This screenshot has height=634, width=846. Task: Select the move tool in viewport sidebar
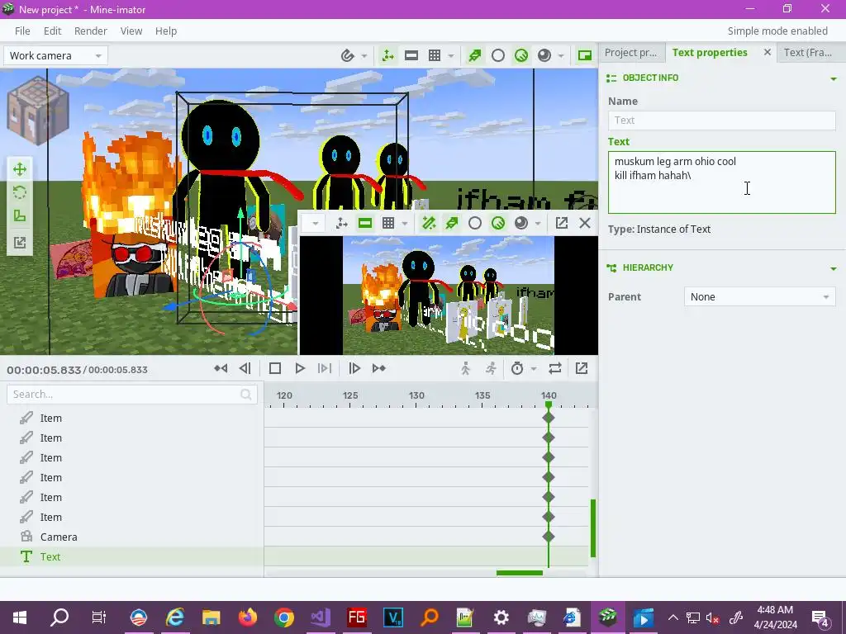pyautogui.click(x=20, y=169)
